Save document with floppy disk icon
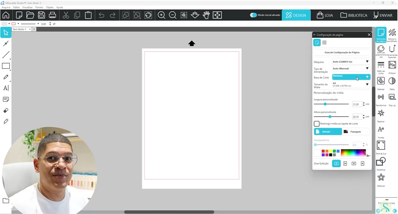398x214 pixels. [x=41, y=15]
